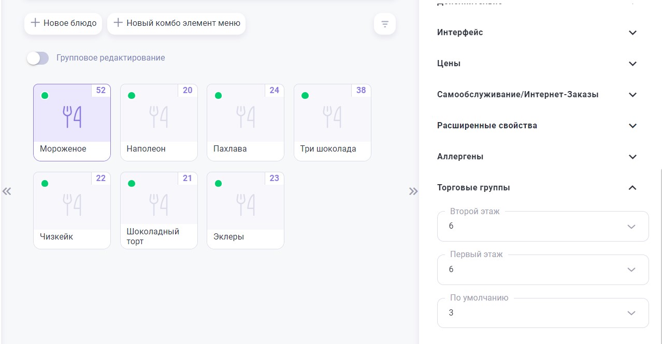The image size is (662, 344).
Task: Expand the Цены section
Action: pos(632,64)
